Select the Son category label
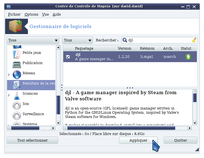Screen dimensions: 204x158 pos(26,104)
